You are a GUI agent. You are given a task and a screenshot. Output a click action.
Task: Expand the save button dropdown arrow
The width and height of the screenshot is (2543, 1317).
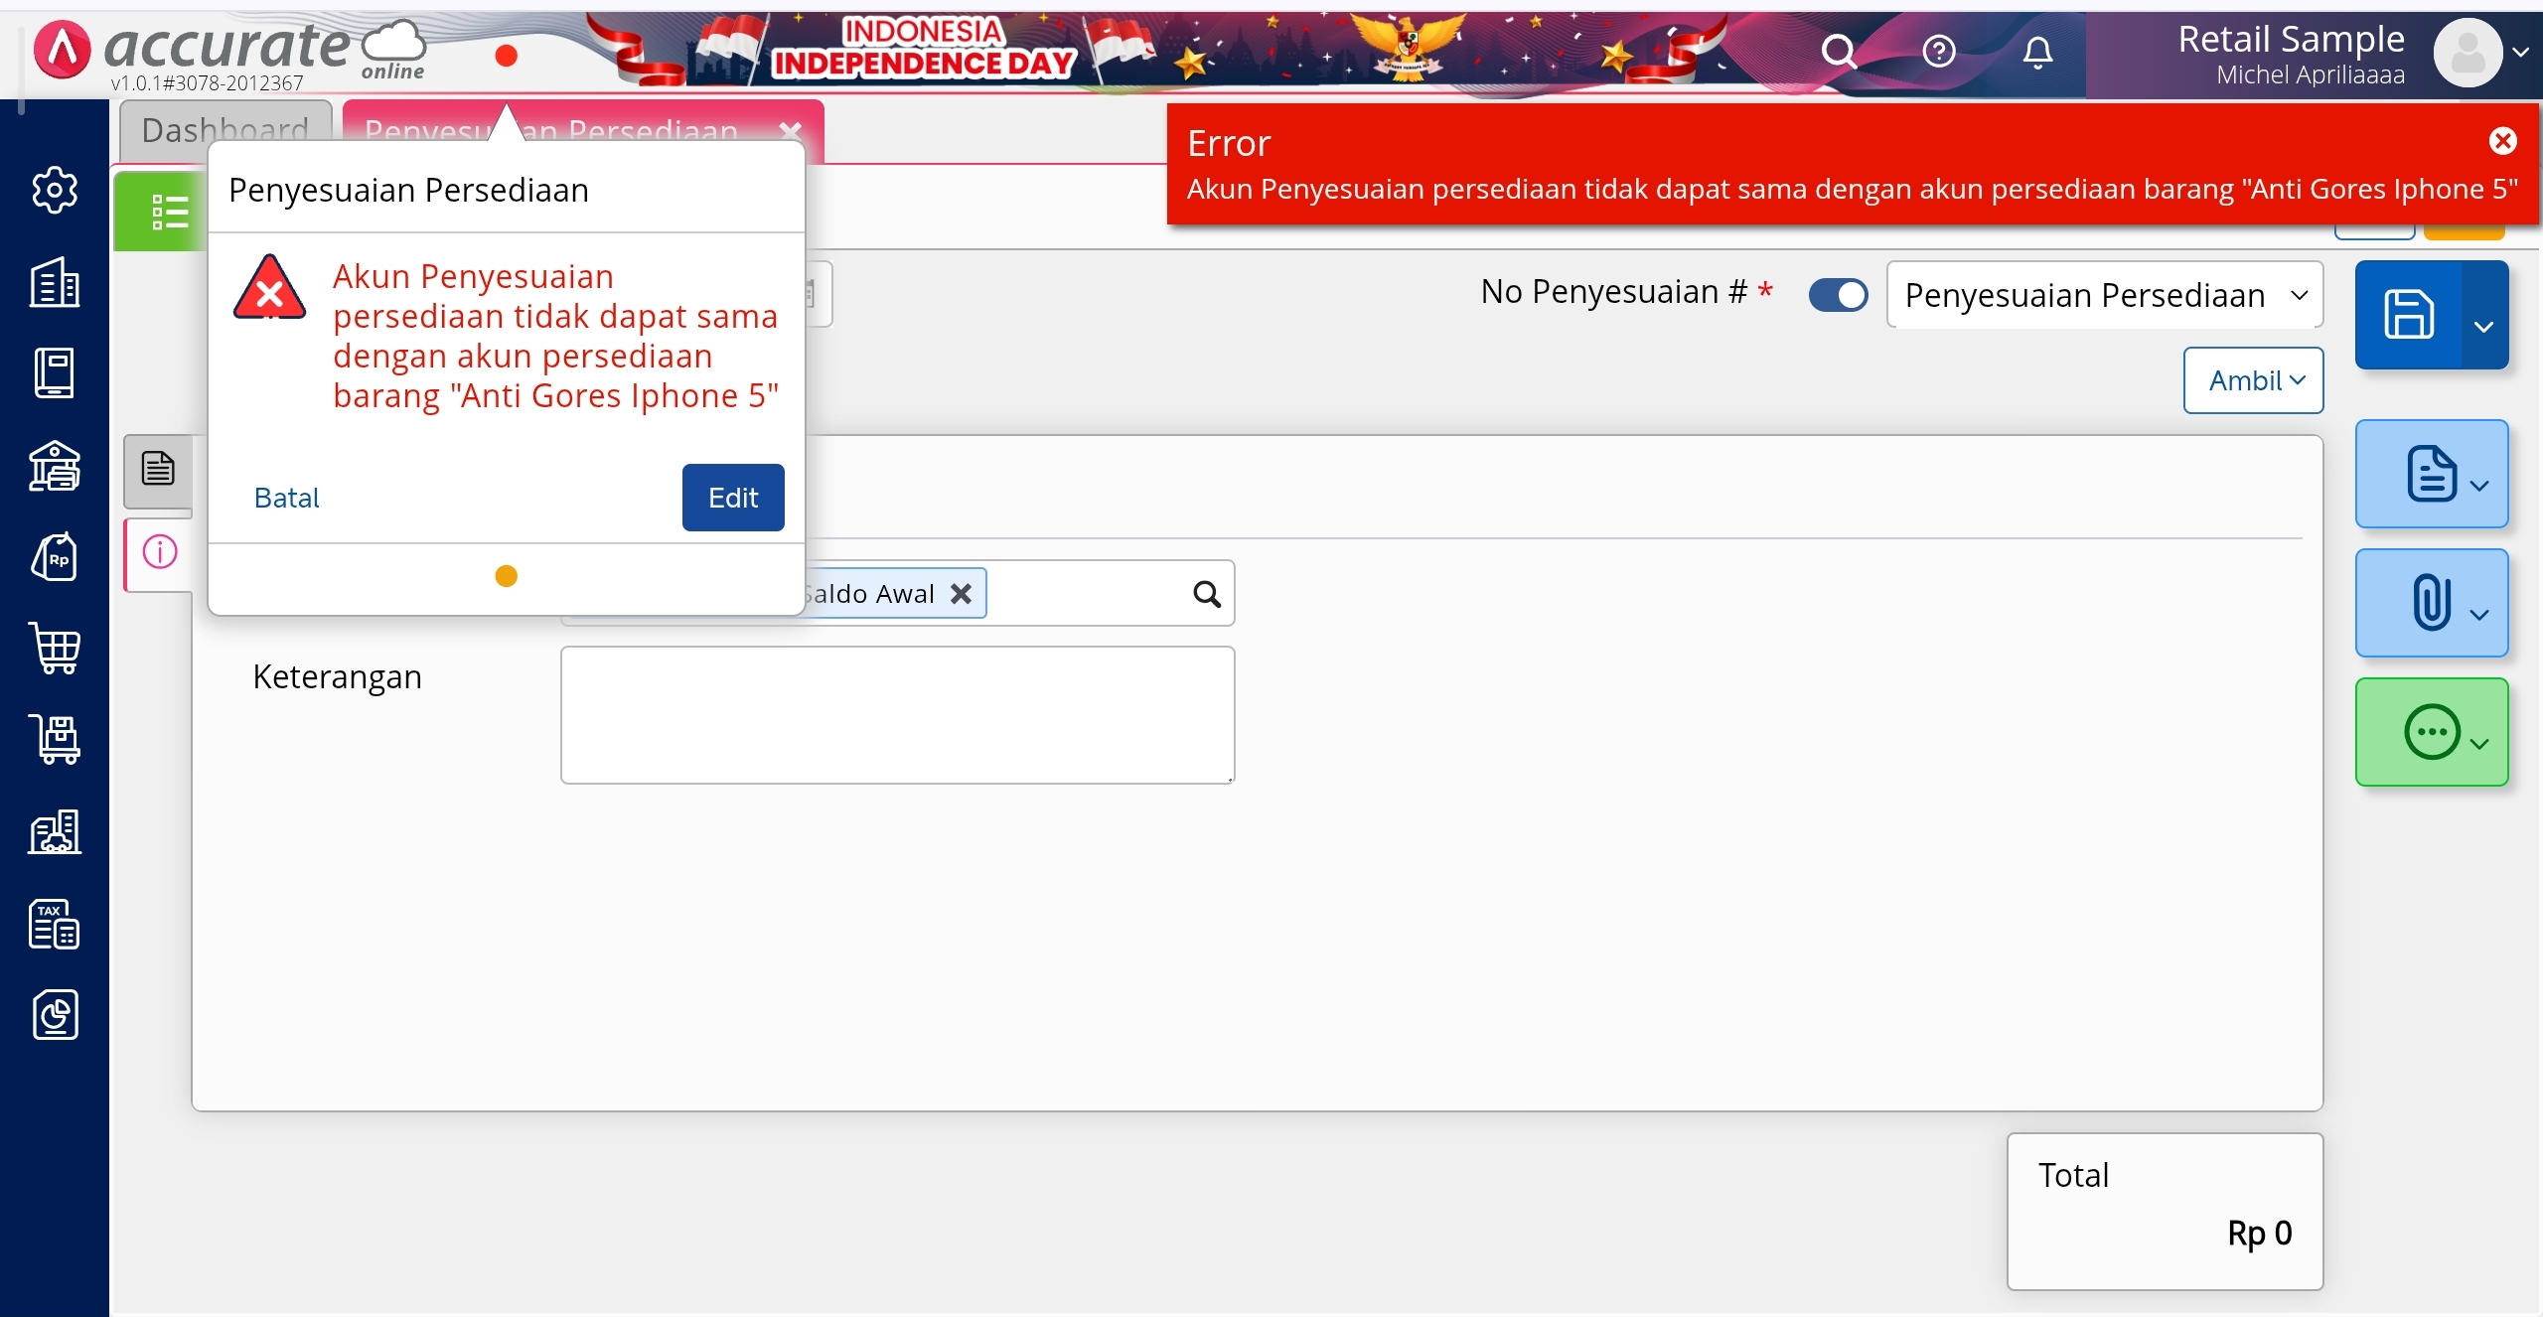click(x=2484, y=326)
